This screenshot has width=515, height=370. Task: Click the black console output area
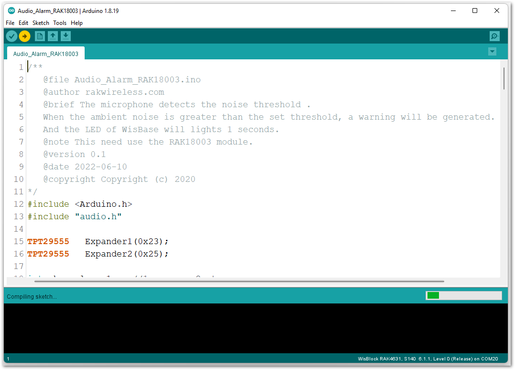pyautogui.click(x=255, y=328)
